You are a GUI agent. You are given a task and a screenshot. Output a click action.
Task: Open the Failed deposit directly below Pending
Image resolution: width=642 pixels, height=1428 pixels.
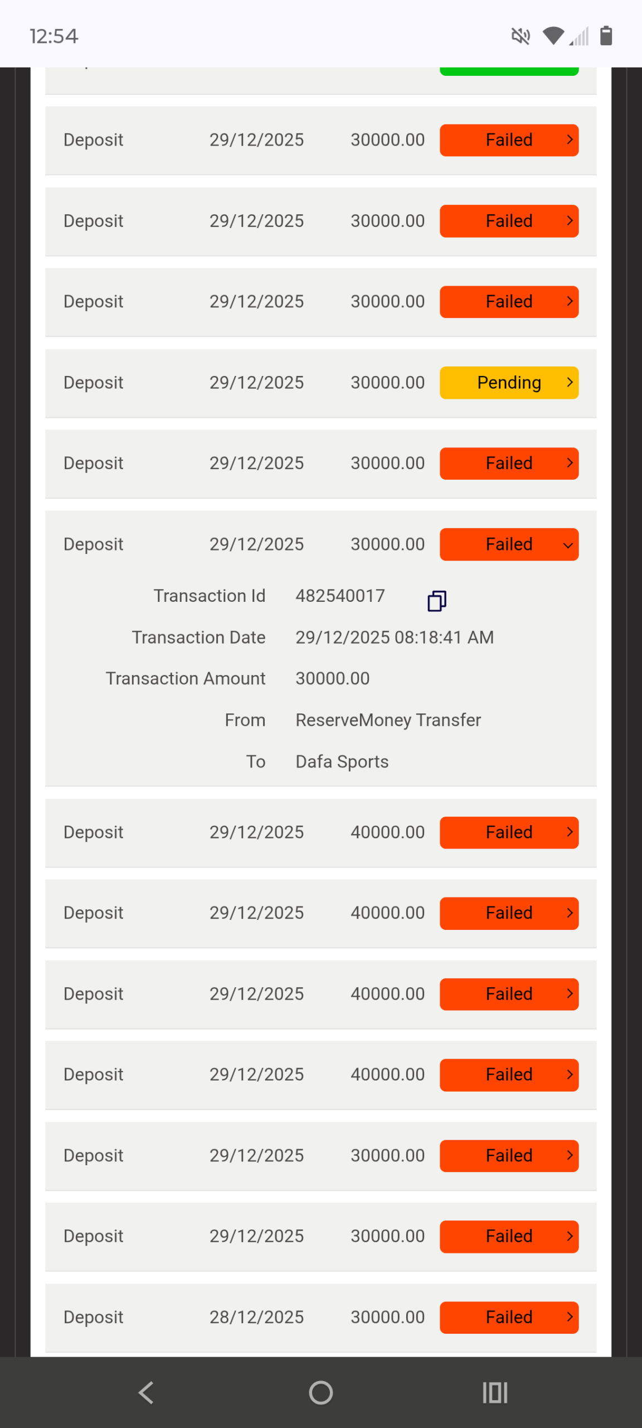[x=509, y=464]
